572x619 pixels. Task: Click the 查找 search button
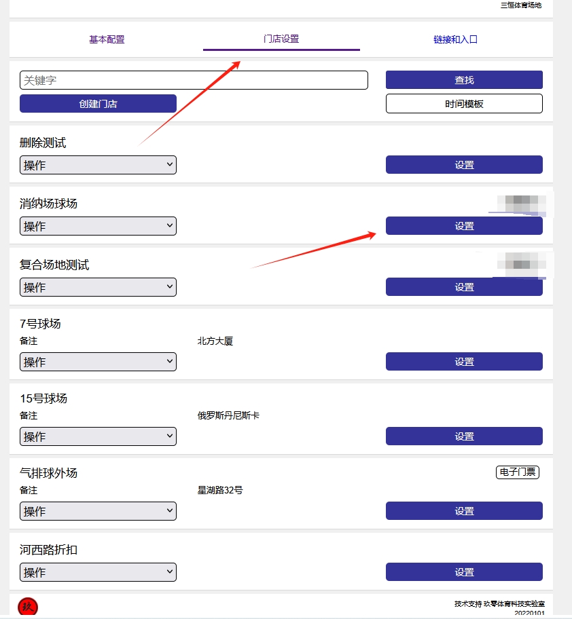pyautogui.click(x=464, y=79)
